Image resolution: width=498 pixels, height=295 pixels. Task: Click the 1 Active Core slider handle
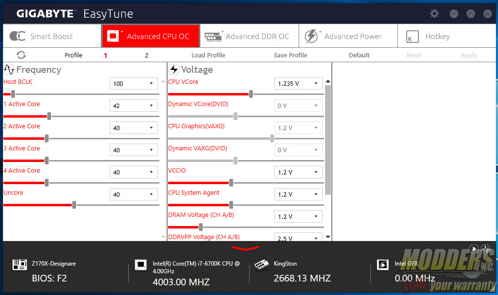pyautogui.click(x=49, y=116)
